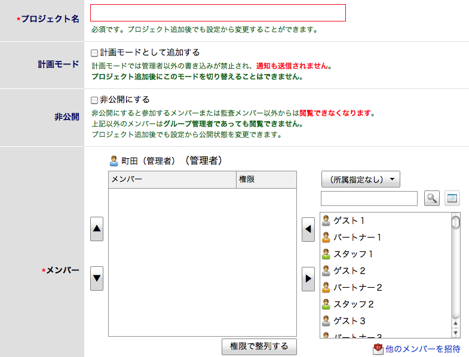Click the プロジェクト名 text input field
The image size is (469, 357).
click(218, 13)
